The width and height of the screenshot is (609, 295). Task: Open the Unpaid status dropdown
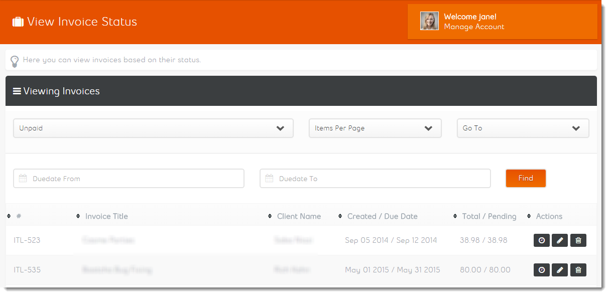click(x=153, y=128)
